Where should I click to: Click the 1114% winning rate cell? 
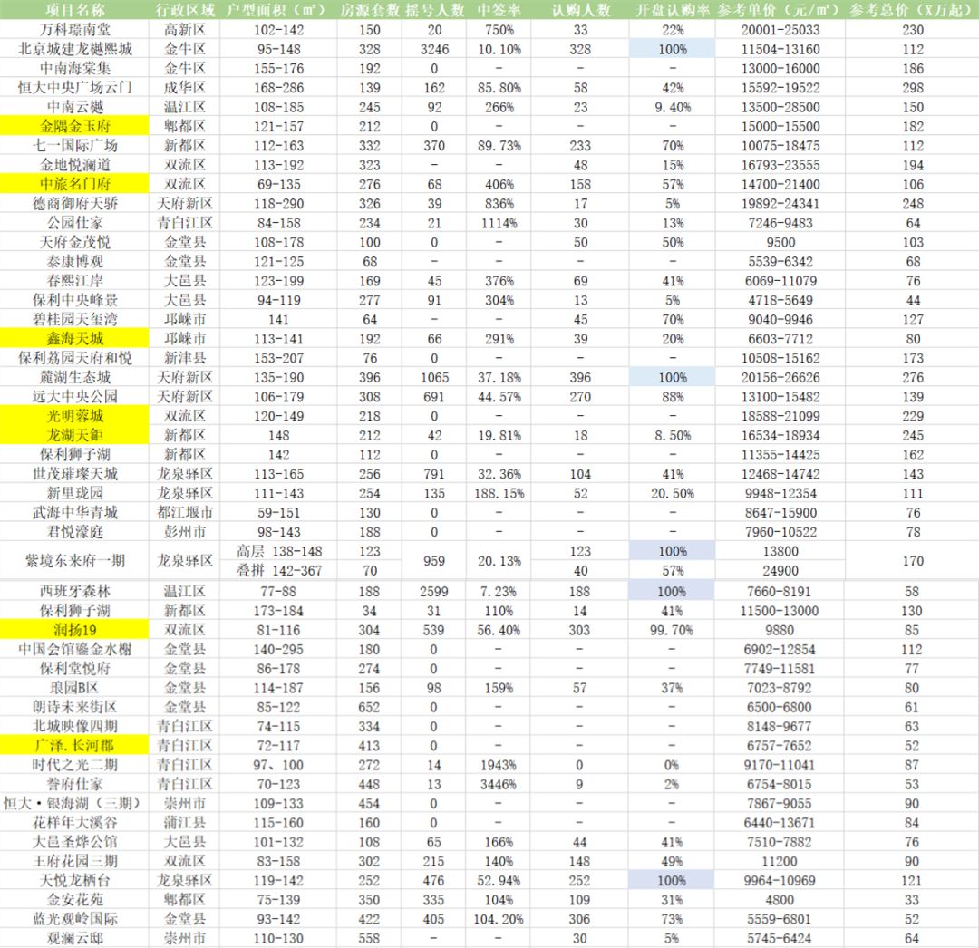point(499,223)
